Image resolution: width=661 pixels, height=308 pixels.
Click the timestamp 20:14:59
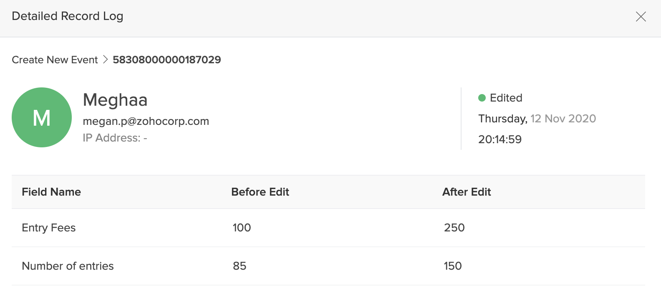pyautogui.click(x=500, y=139)
